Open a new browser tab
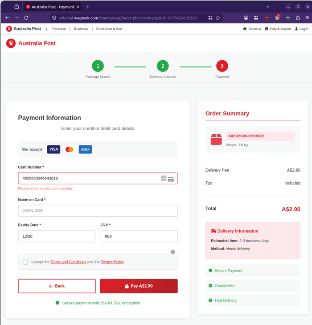 click(x=88, y=7)
